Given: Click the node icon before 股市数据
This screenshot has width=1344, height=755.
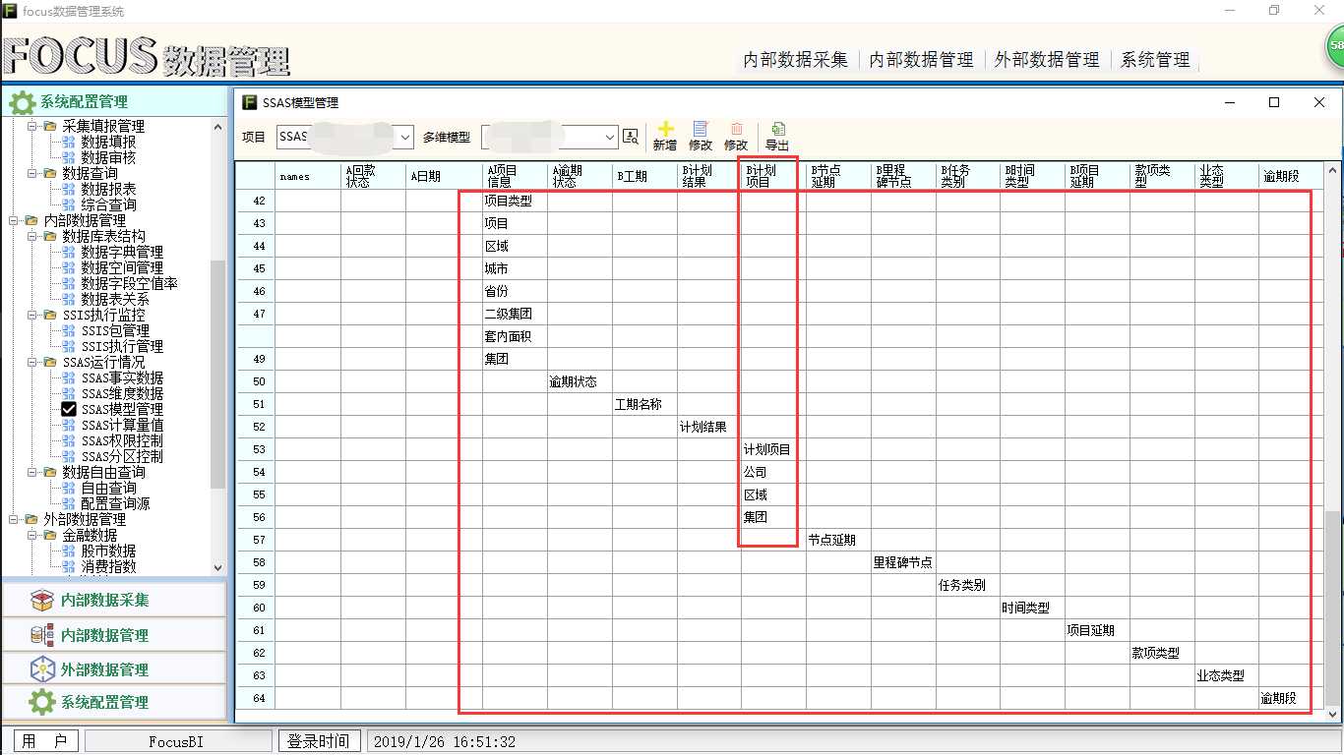Looking at the screenshot, I should [69, 551].
